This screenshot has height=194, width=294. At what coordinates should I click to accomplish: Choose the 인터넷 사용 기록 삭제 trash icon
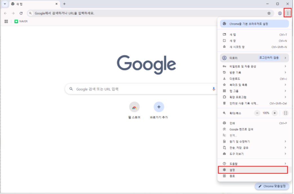[224, 103]
